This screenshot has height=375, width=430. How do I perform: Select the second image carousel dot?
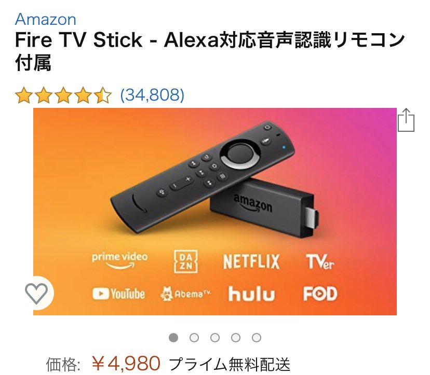(194, 338)
